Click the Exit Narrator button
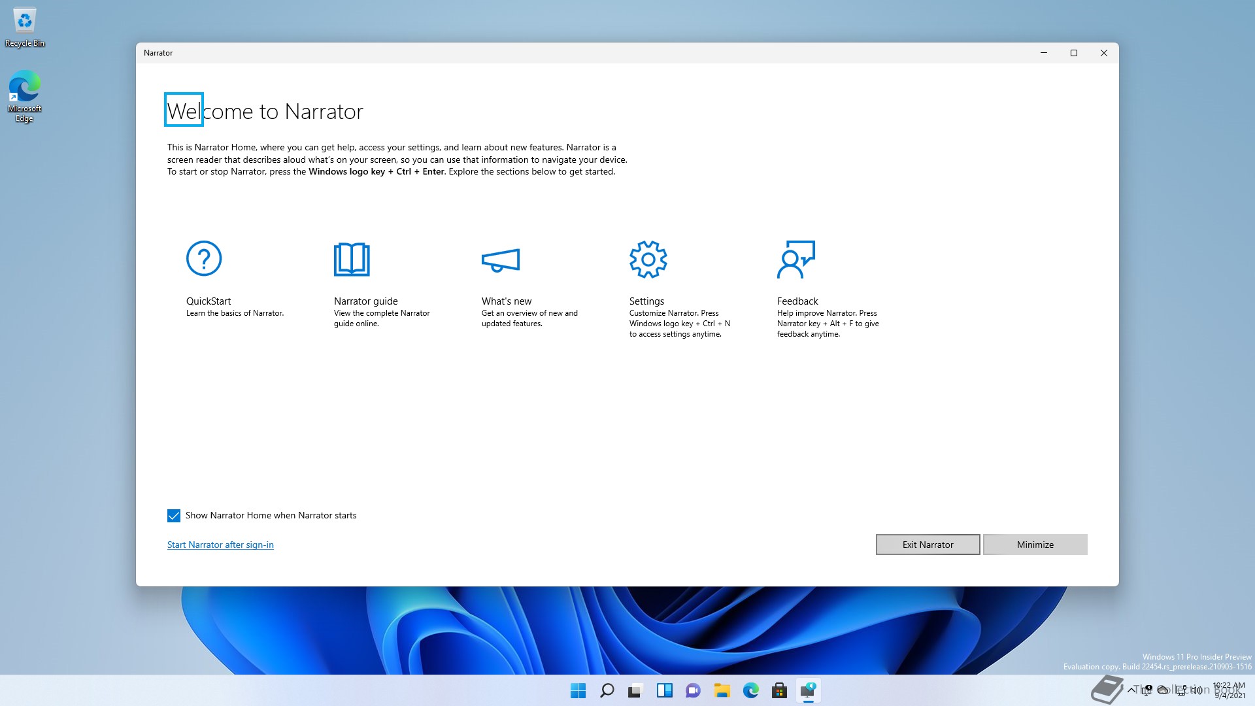 point(928,545)
